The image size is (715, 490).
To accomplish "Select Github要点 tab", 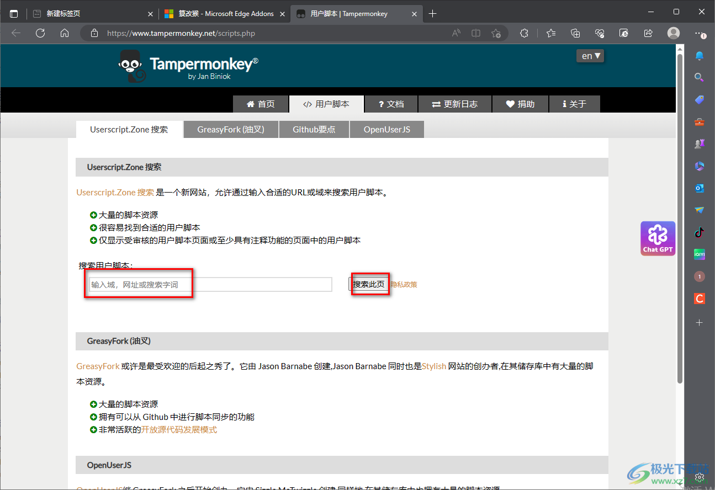I will [314, 130].
